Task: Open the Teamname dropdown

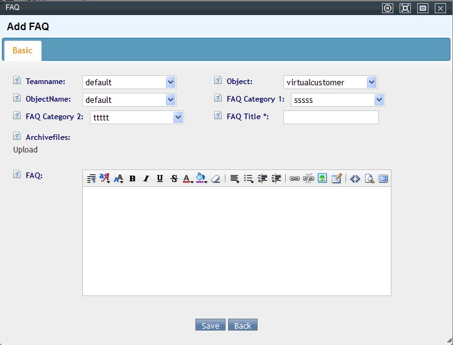Action: pos(170,82)
